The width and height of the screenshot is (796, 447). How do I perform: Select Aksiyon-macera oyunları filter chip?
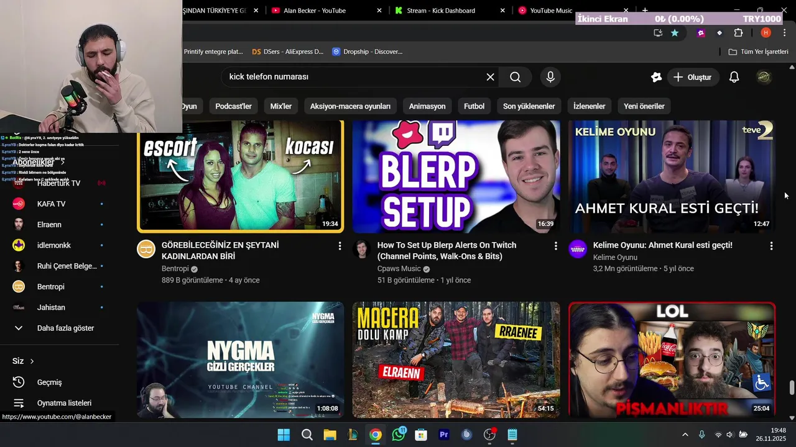point(350,106)
